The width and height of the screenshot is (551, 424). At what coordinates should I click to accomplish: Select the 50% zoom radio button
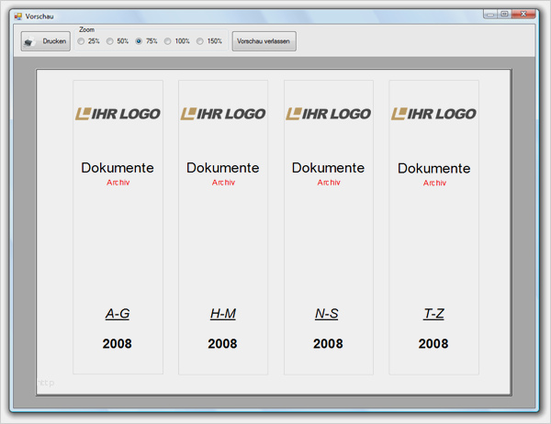110,41
